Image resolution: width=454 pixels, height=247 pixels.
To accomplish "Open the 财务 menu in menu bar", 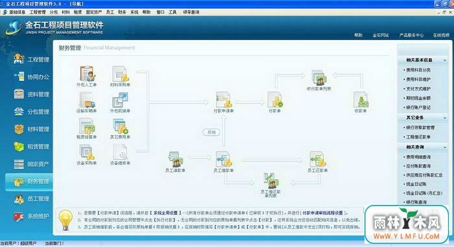I will tap(122, 12).
